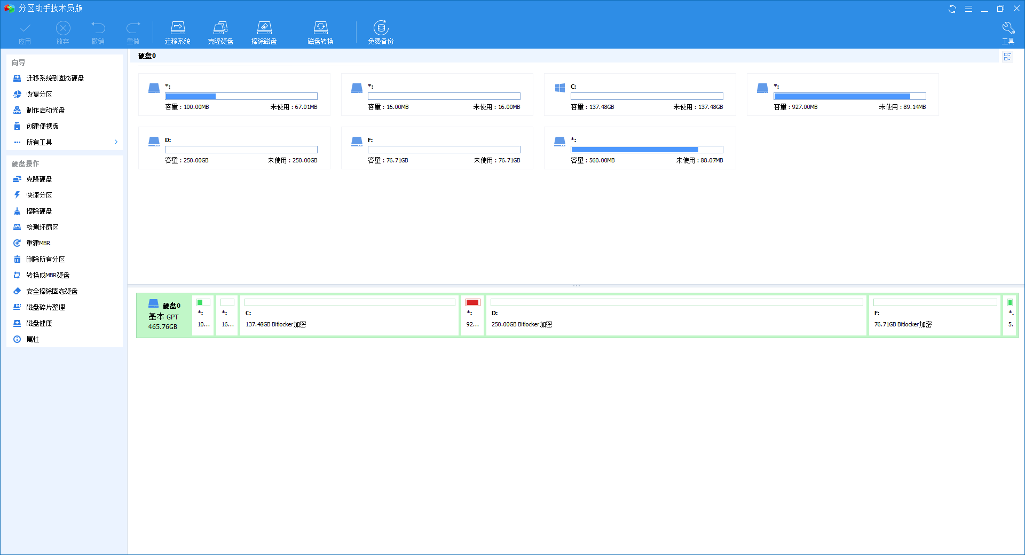Select the F: 76.71GB Bitlocker partition block
1025x555 pixels.
934,315
